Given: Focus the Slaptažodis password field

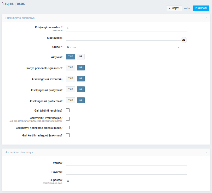Looking at the screenshot, I should (123, 38).
